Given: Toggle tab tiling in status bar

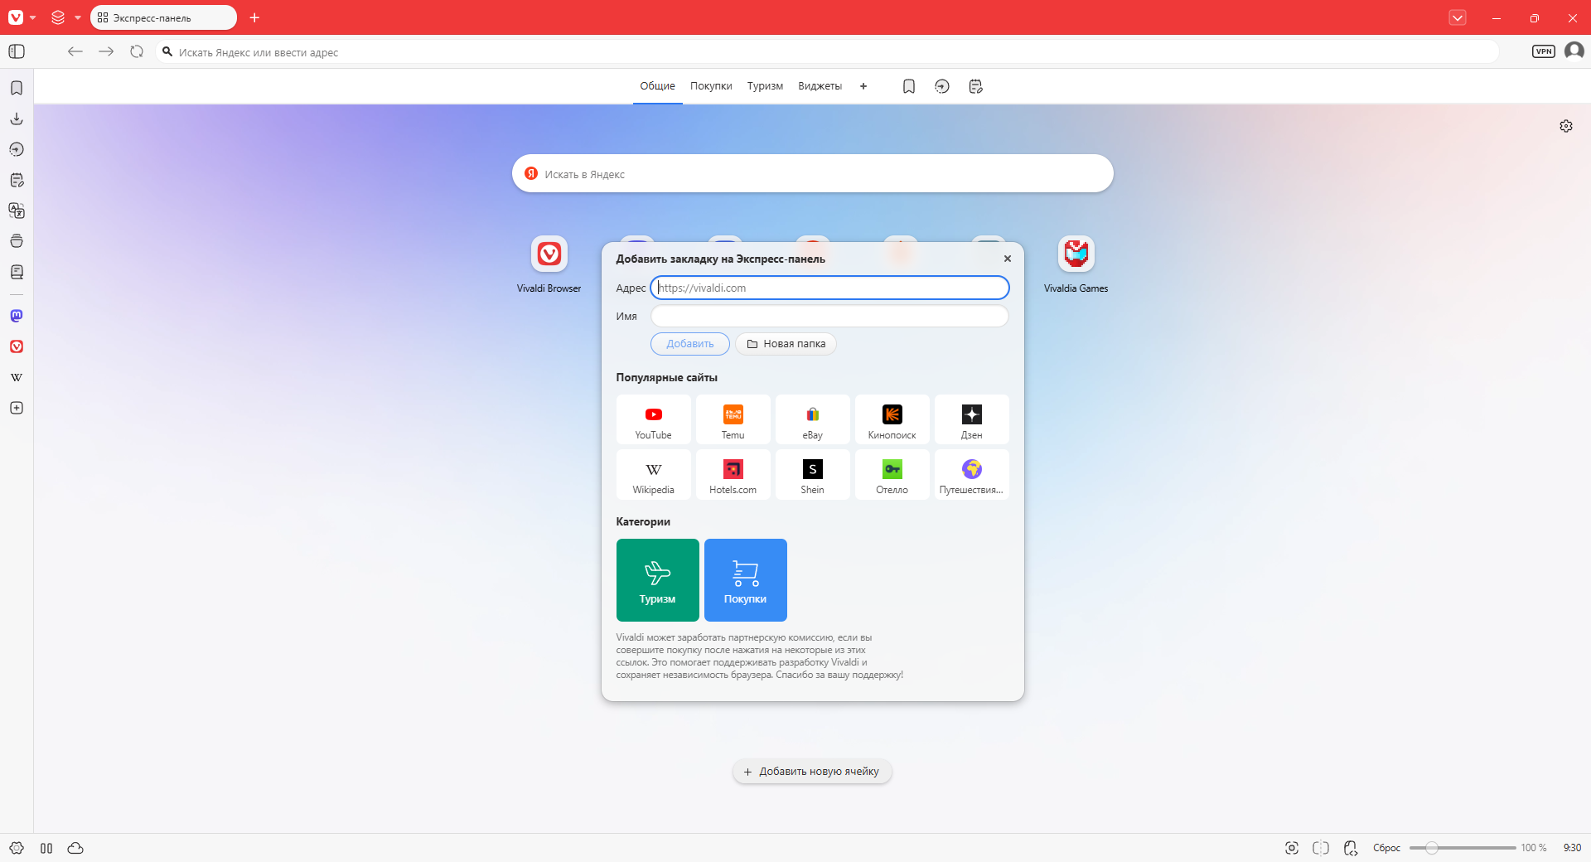Looking at the screenshot, I should [46, 848].
